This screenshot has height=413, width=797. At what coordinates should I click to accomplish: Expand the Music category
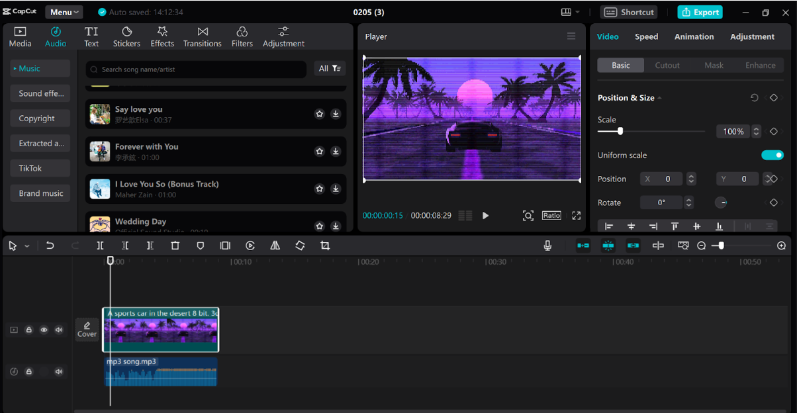click(40, 68)
